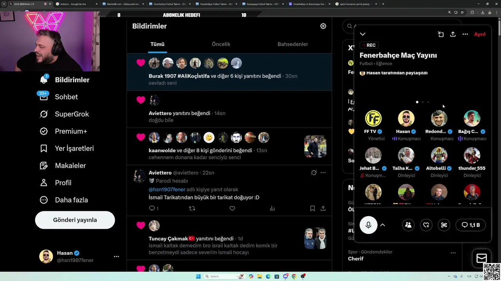Viewport: 501px width, 281px height.
Task: Open Sohbet messages in sidebar
Action: click(59, 97)
